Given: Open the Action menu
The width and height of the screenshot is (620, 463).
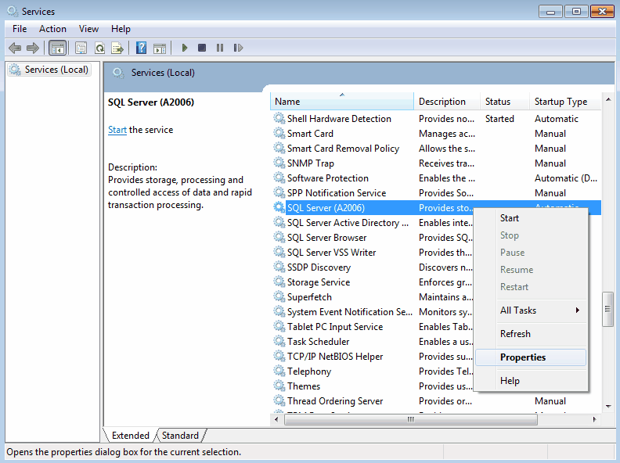Looking at the screenshot, I should coord(52,29).
